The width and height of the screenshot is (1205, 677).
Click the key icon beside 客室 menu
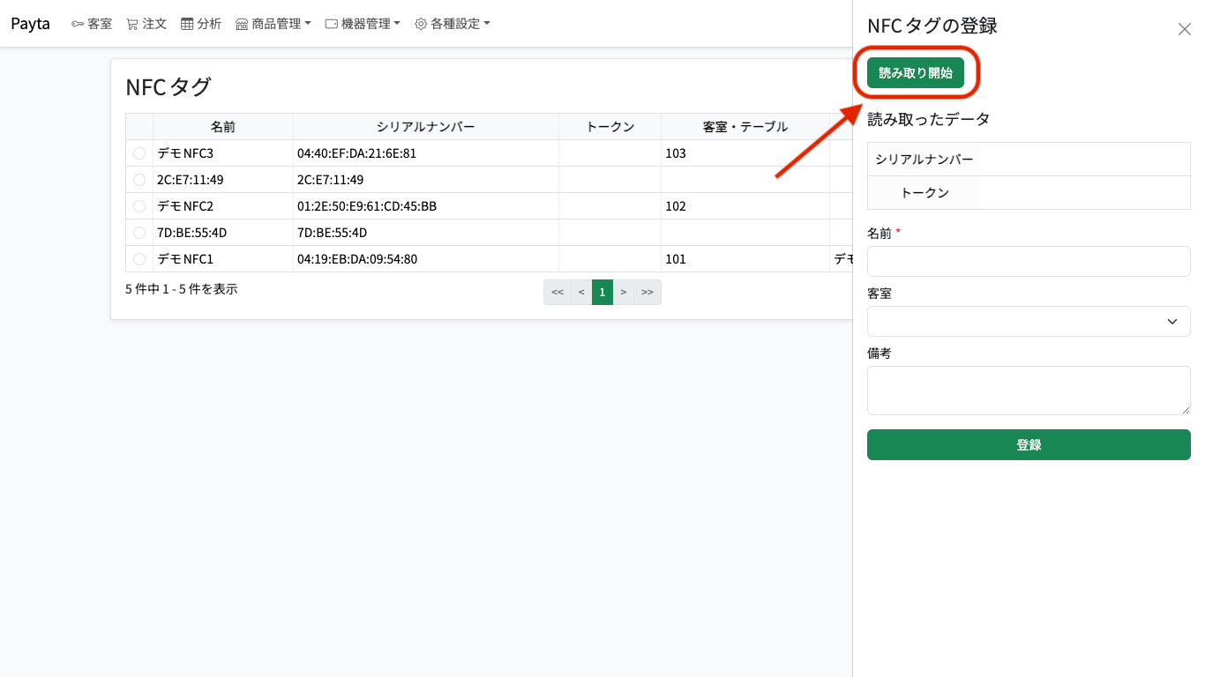pyautogui.click(x=78, y=24)
